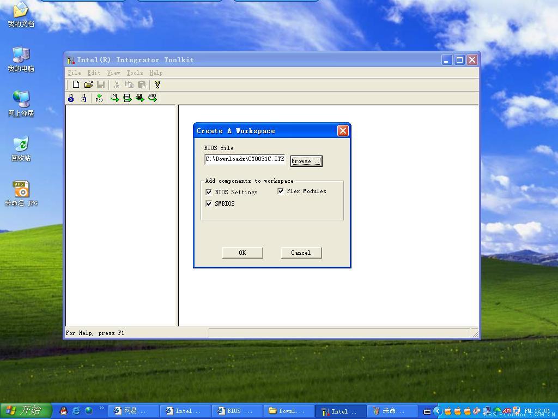The image size is (558, 419).
Task: Click the QQ penguin quick launch icon
Action: tap(64, 411)
